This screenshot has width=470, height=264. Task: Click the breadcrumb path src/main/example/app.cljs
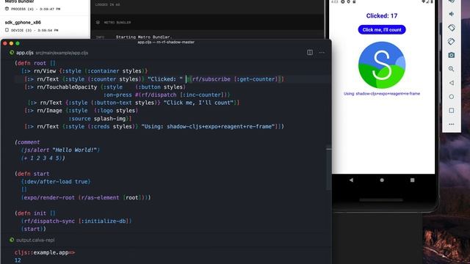[62, 53]
